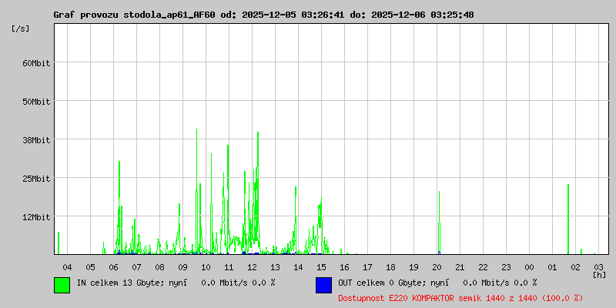Select hour 00 on the time axis
616x308 pixels.
[529, 266]
